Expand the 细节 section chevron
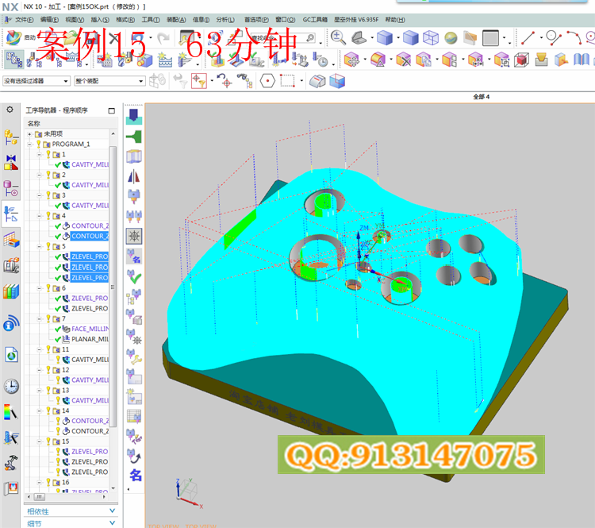 112,523
